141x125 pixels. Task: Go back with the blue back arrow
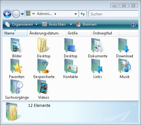tap(7, 14)
